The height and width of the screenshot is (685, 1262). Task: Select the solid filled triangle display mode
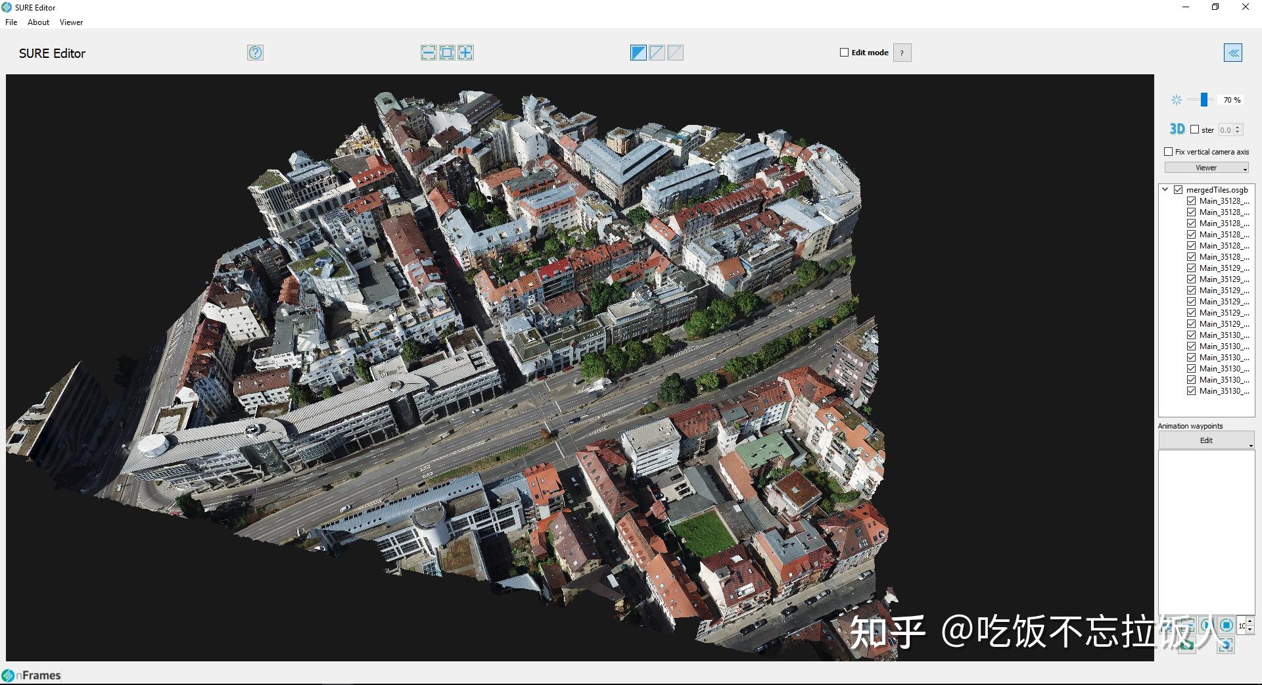point(638,53)
